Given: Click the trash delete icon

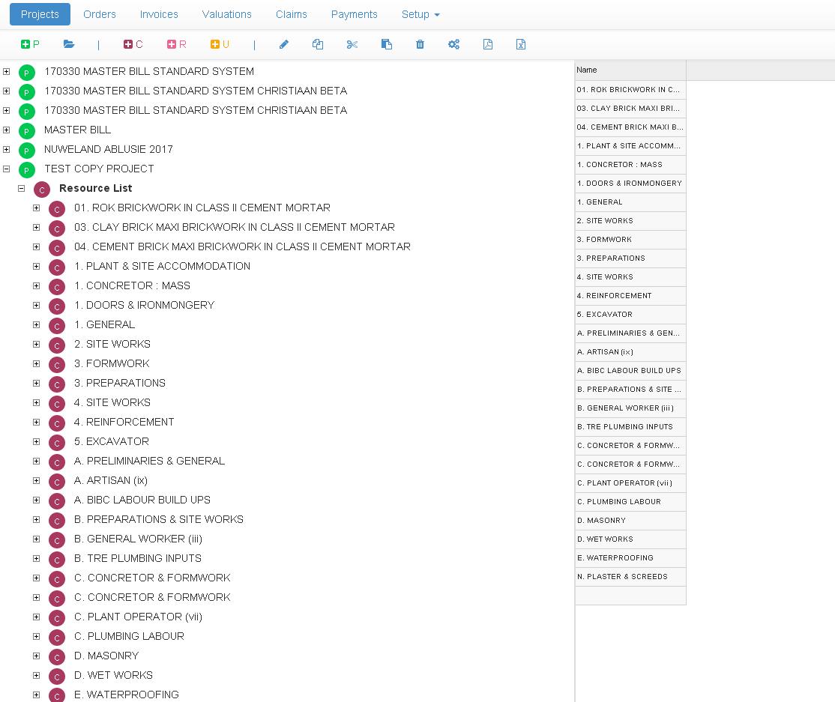Looking at the screenshot, I should 420,44.
